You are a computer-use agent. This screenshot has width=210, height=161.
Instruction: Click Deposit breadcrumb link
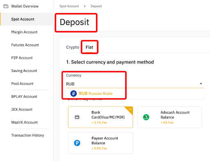[x=96, y=6]
